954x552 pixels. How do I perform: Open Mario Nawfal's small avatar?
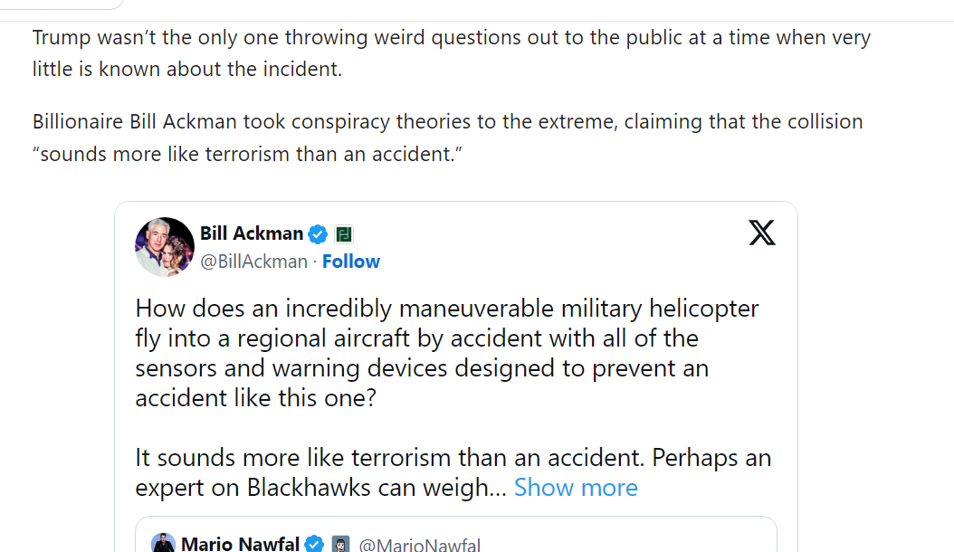click(163, 543)
